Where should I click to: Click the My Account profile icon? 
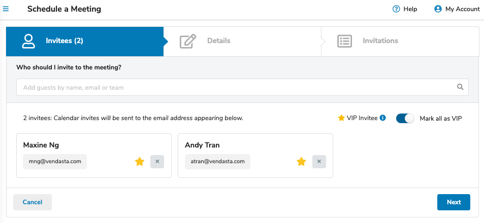tap(438, 9)
